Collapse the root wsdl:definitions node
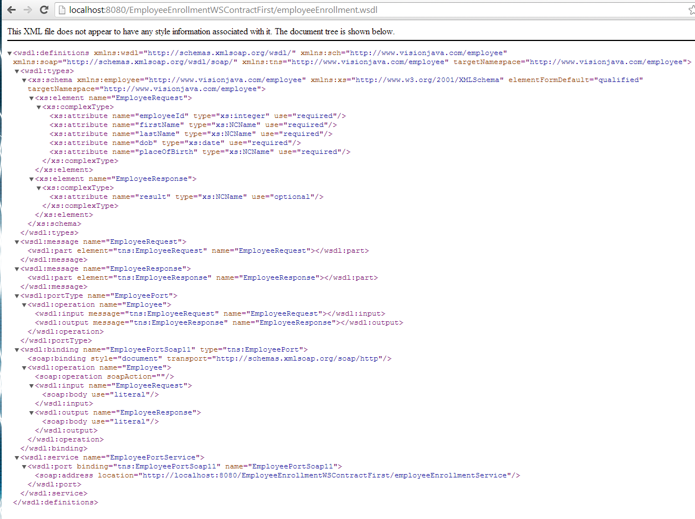The width and height of the screenshot is (695, 519). (x=10, y=53)
